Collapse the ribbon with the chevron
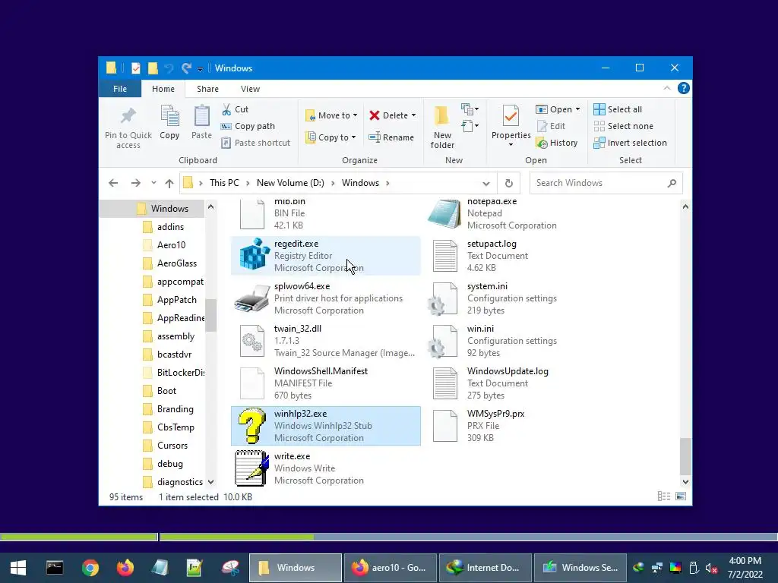Viewport: 778px width, 583px height. [667, 88]
